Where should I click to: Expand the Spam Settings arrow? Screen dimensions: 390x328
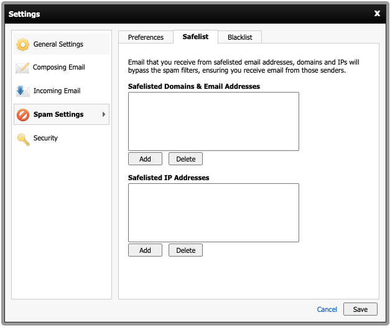[104, 114]
